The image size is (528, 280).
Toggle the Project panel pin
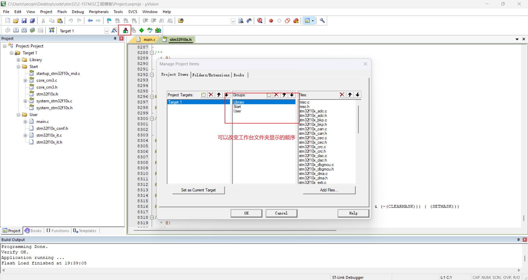coord(115,38)
